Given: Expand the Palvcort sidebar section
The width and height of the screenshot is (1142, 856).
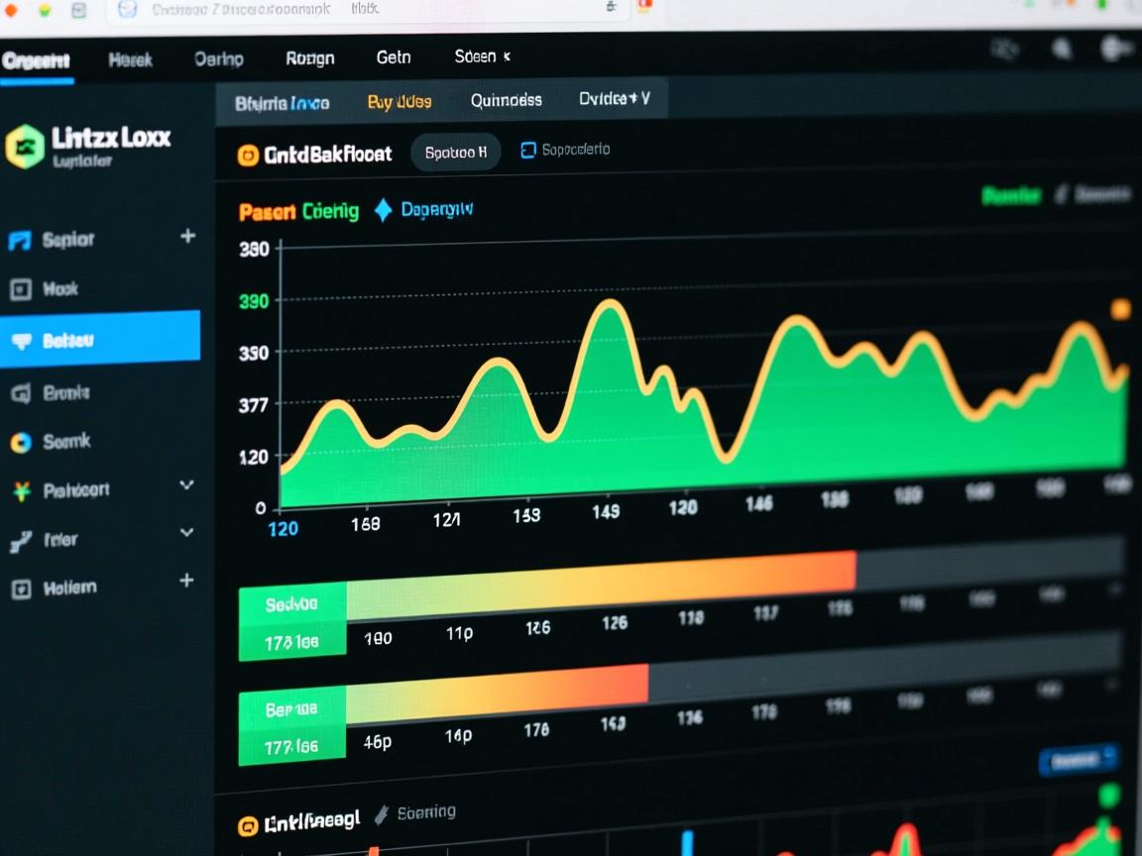Looking at the screenshot, I should 186,485.
